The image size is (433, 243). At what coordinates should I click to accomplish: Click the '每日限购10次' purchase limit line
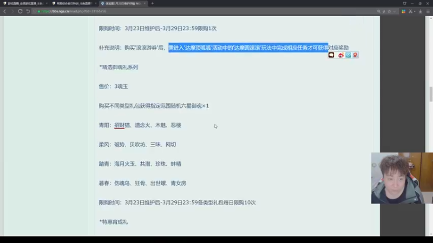tap(178, 202)
